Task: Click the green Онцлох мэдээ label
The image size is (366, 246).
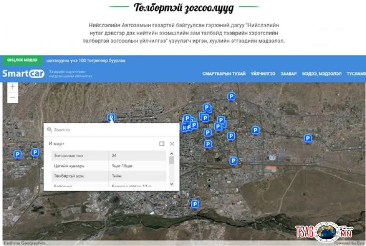Action: [x=22, y=60]
